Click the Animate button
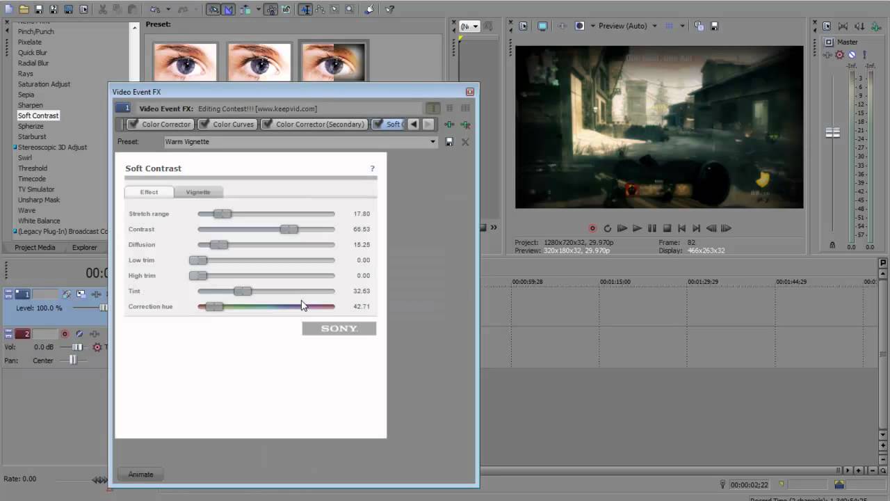890x501 pixels. 140,475
